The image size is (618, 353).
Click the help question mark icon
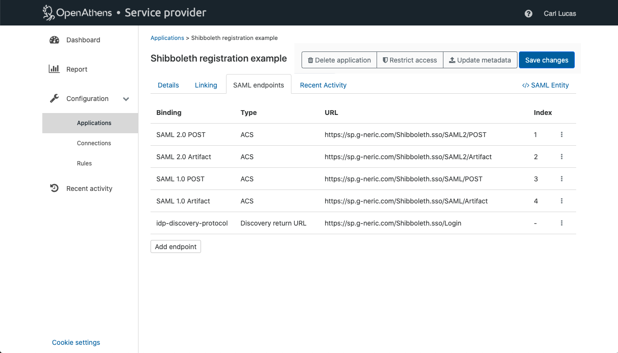point(529,13)
